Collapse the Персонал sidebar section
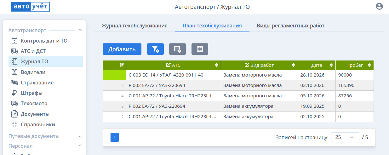Viewport: 389px width, 155px height. click(x=80, y=145)
